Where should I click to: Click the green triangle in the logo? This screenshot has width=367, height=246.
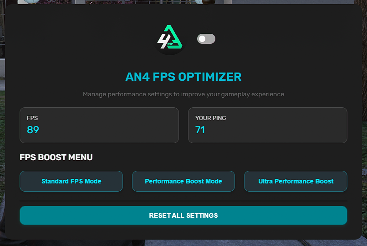[176, 37]
